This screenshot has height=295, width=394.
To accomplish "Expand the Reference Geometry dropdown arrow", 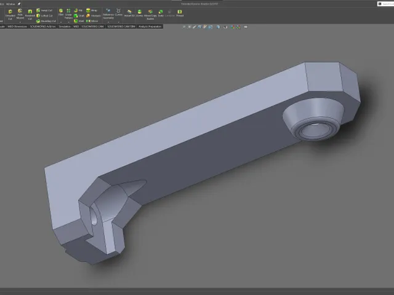I will (x=108, y=22).
